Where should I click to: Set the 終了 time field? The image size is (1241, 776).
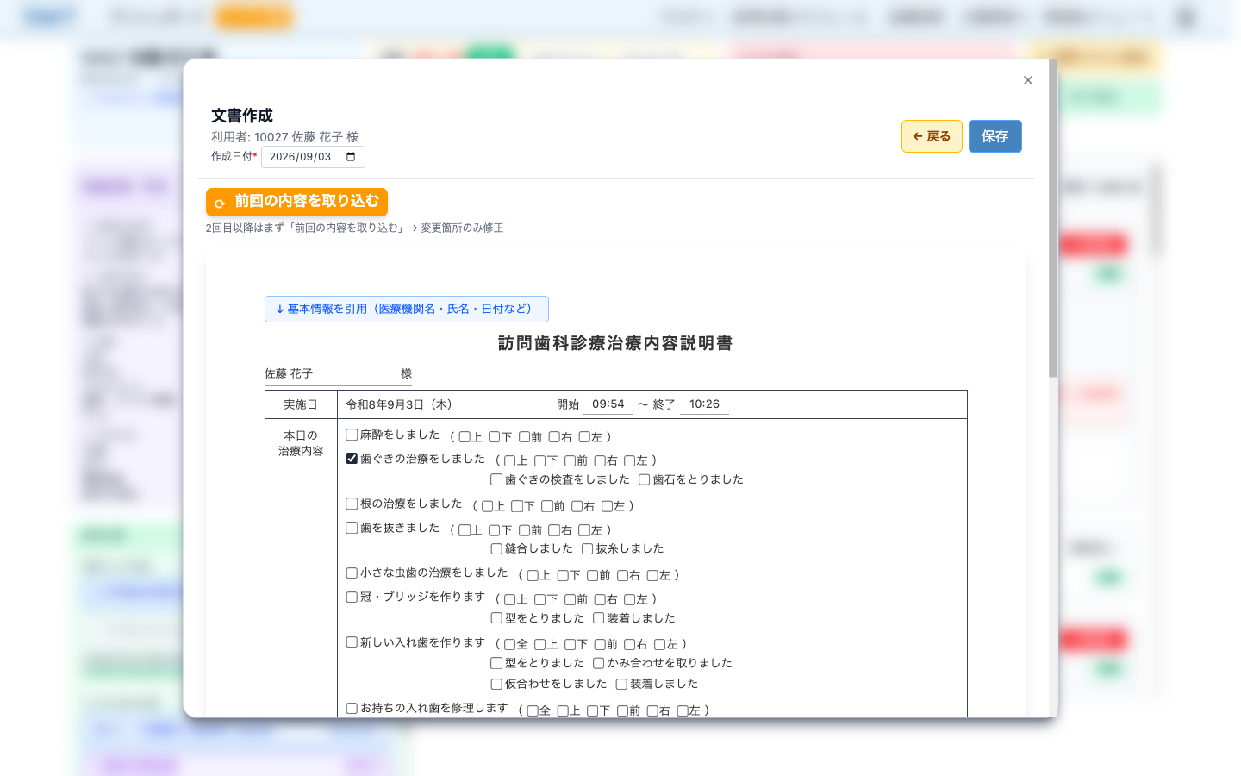point(704,404)
